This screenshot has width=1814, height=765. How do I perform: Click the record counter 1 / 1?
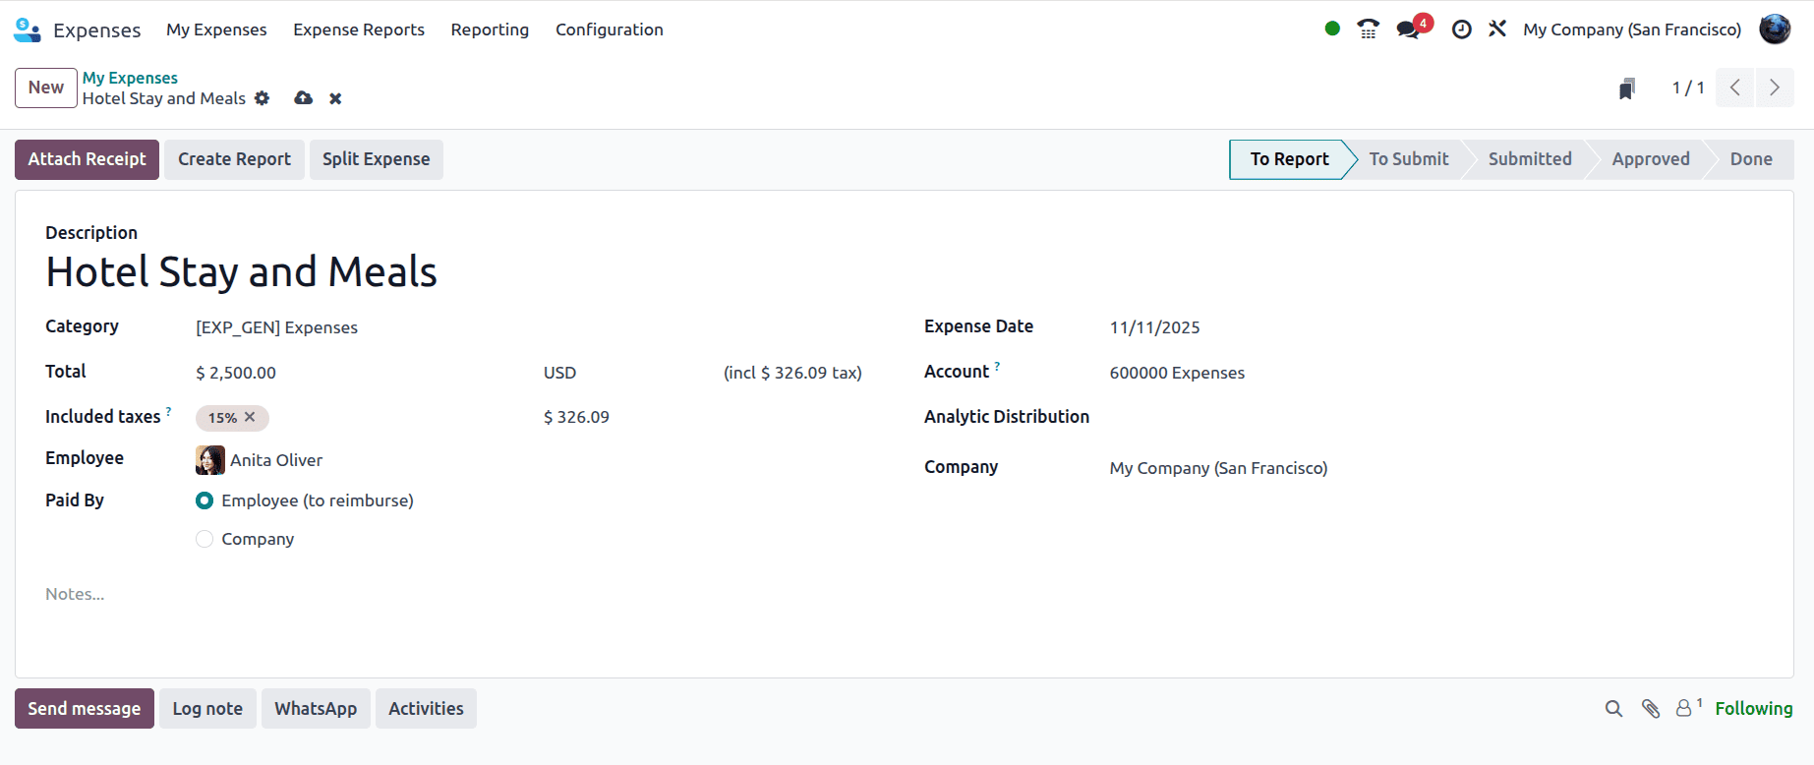pos(1688,88)
